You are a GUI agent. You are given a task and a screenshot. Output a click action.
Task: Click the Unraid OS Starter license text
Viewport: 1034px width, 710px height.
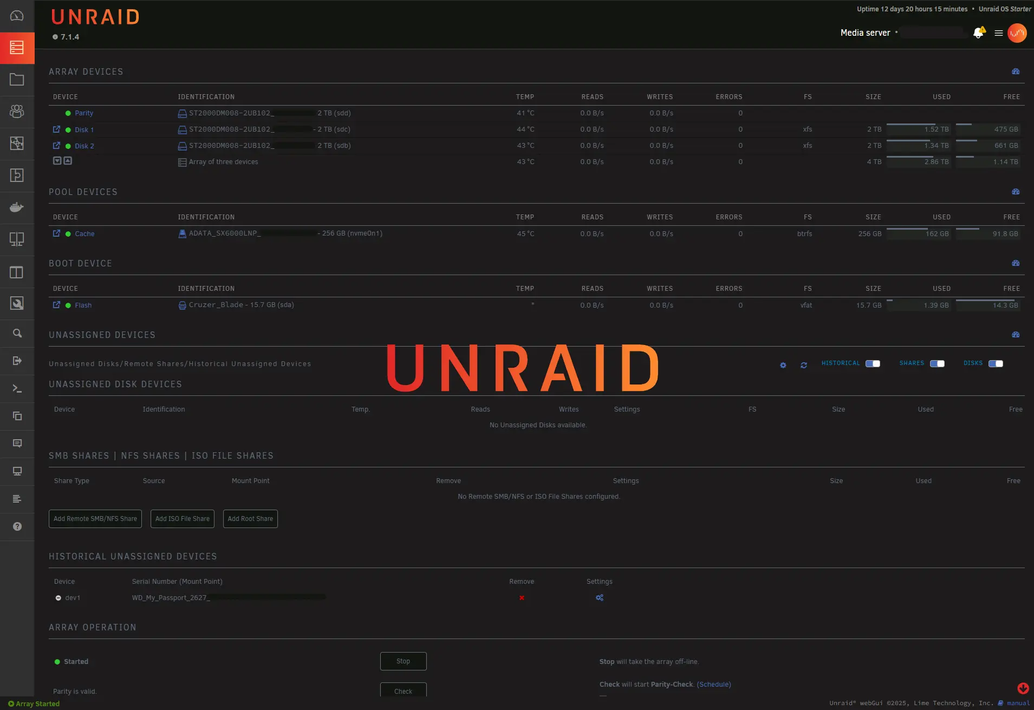point(1005,9)
